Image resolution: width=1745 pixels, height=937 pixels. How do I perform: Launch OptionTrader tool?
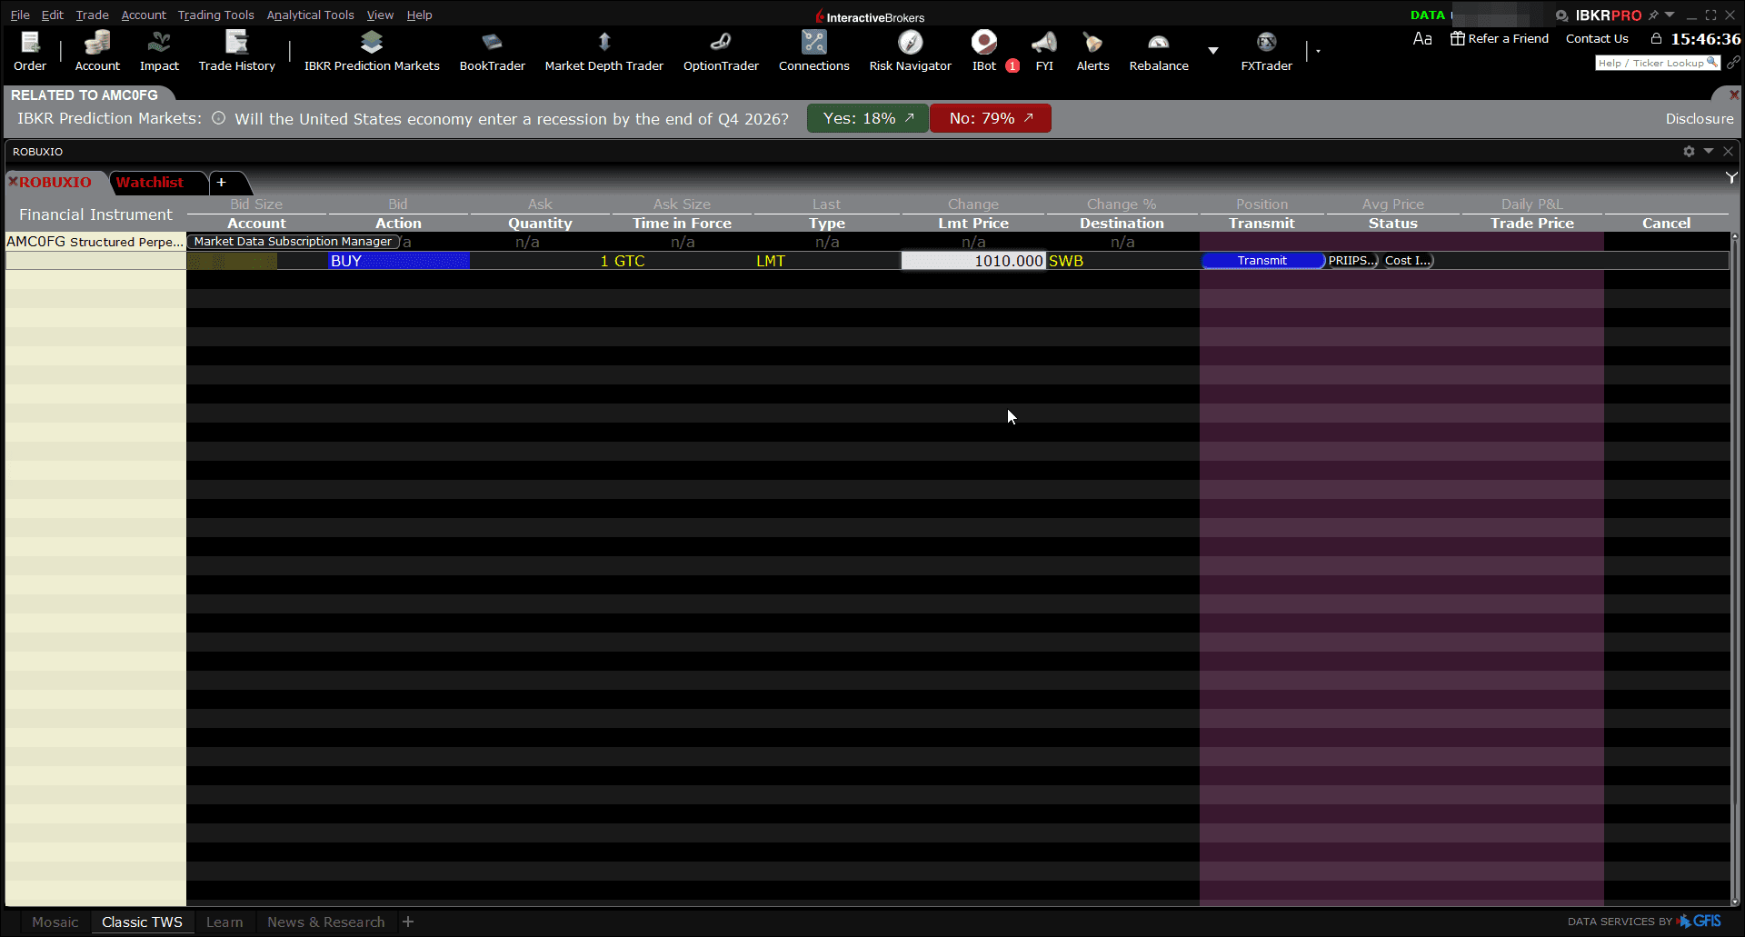(721, 52)
